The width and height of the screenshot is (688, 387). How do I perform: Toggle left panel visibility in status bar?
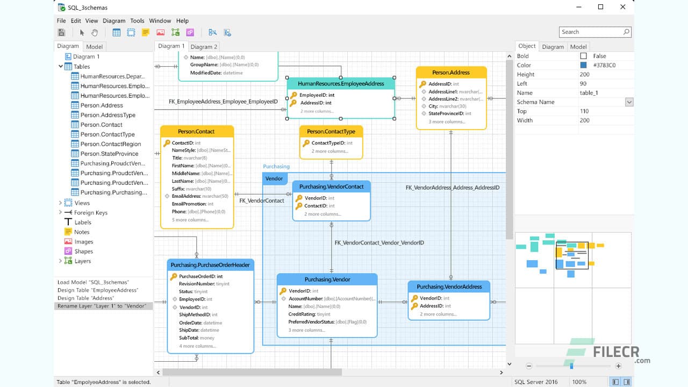click(x=615, y=382)
